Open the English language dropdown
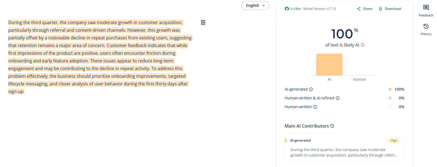 click(255, 5)
